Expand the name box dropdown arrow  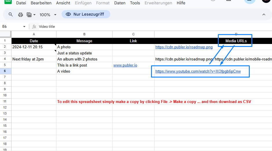(x=24, y=27)
